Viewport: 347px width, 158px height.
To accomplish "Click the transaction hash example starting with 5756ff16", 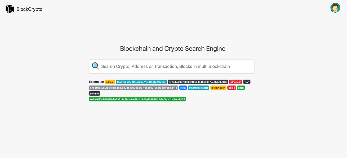I will [x=133, y=88].
